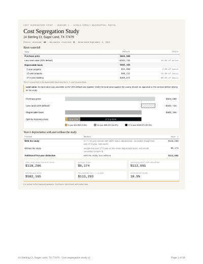203x264 pixels.
Task: Click the 'Year 1' column header
Action: pos(175,137)
